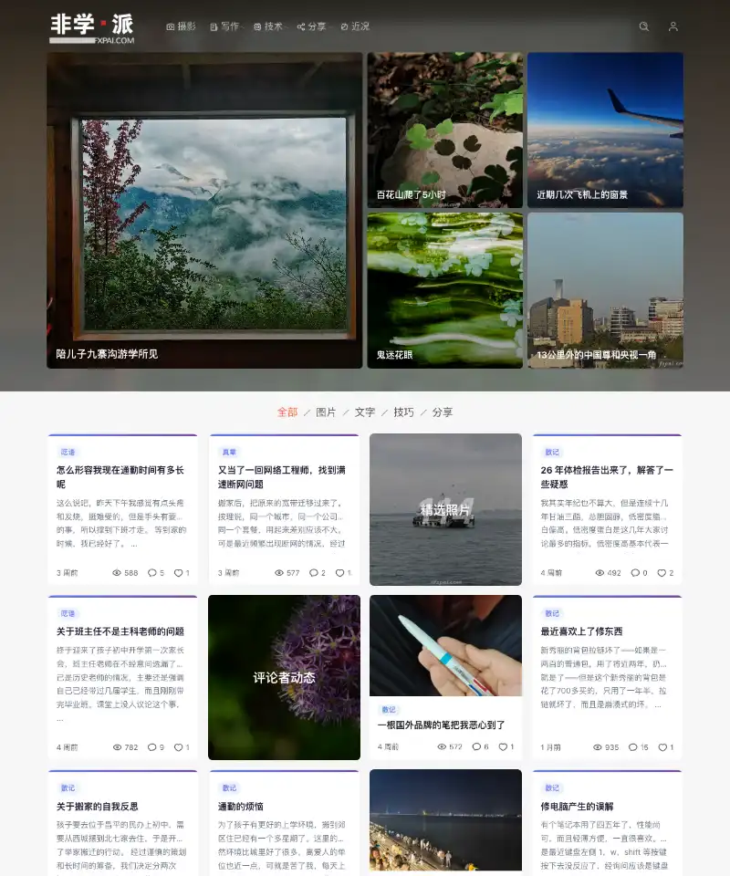Click heart icon on 又当了一回网络工程师 post
This screenshot has width=730, height=876.
[339, 573]
